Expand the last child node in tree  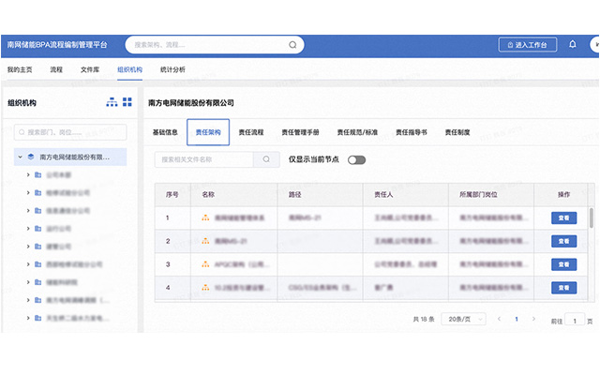28,318
